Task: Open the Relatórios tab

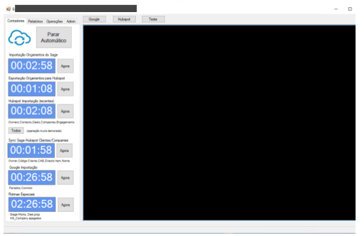Action: (36, 21)
